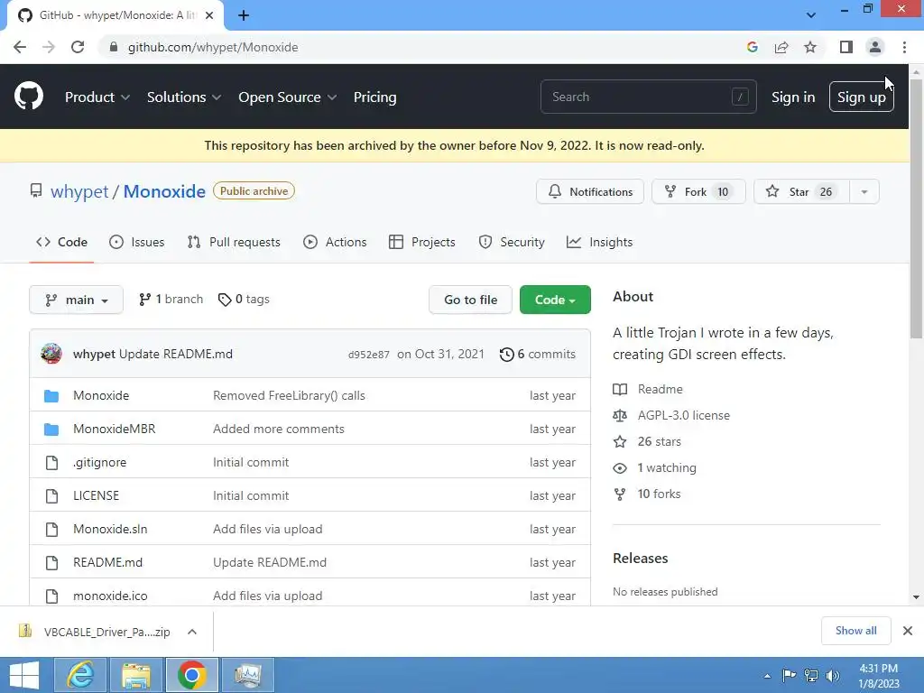924x693 pixels.
Task: Click the Sign in link
Action: coord(793,97)
